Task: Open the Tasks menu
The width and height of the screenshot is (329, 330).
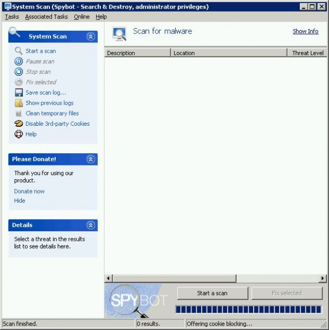Action: [12, 16]
